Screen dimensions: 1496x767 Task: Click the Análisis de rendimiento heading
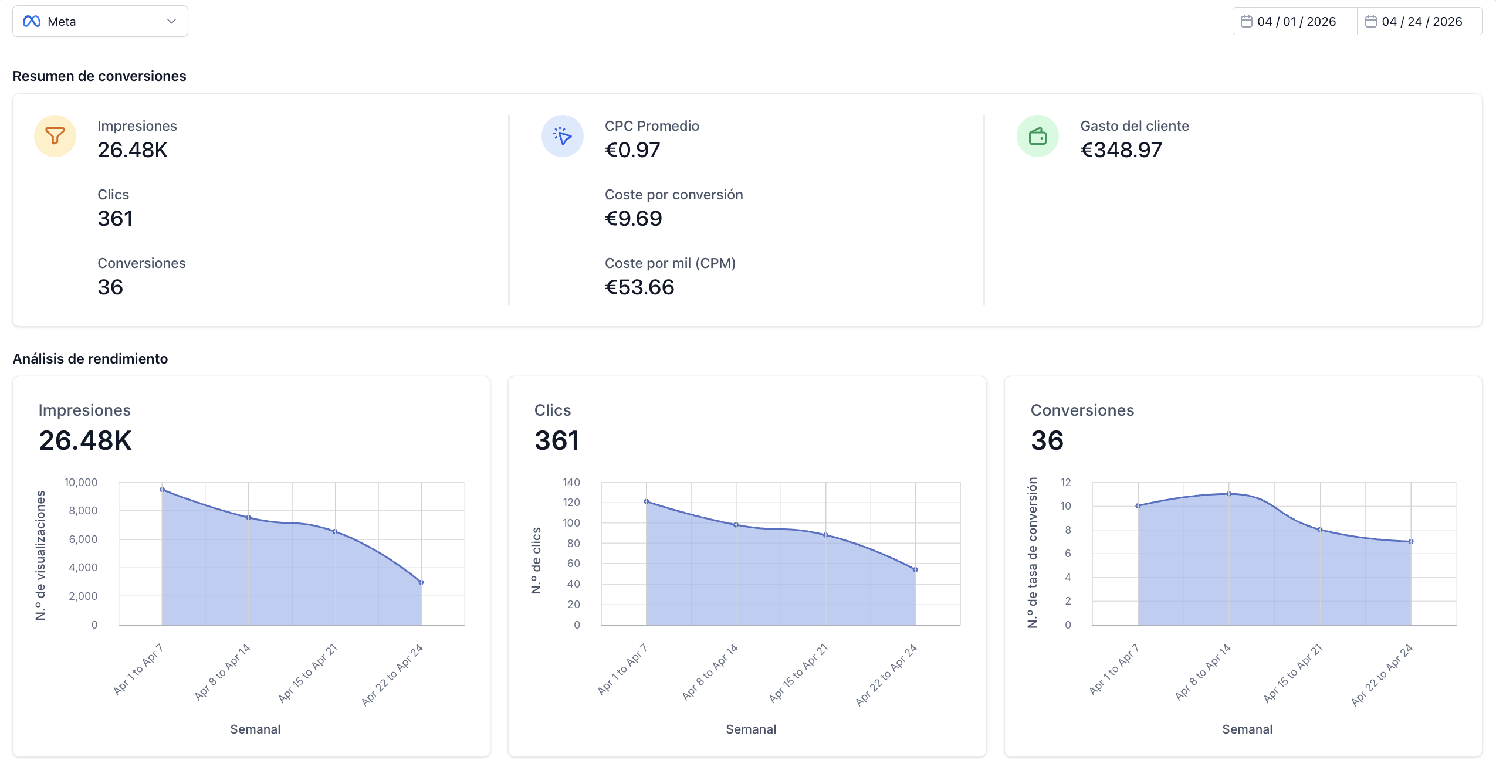(x=90, y=358)
